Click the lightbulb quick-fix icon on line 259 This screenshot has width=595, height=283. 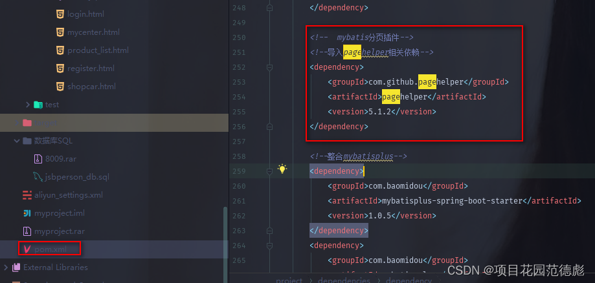click(x=282, y=169)
